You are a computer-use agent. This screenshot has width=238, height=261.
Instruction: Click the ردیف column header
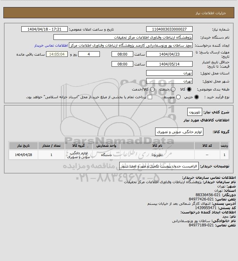click(224, 146)
